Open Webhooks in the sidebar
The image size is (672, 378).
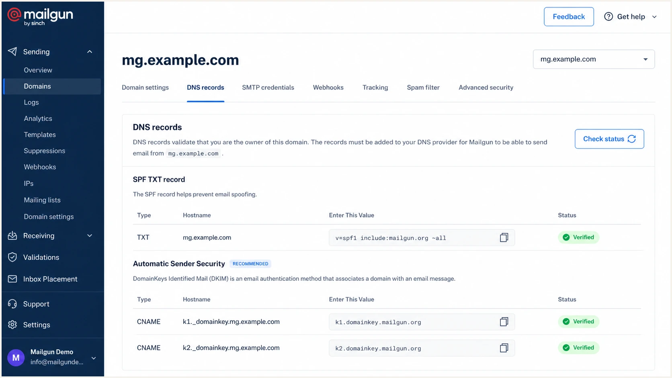coord(40,167)
